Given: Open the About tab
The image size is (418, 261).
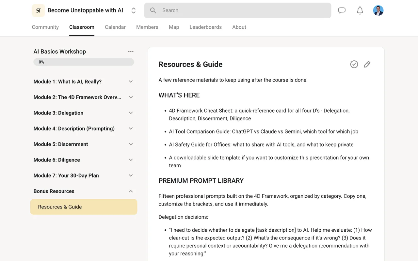Looking at the screenshot, I should tap(239, 27).
